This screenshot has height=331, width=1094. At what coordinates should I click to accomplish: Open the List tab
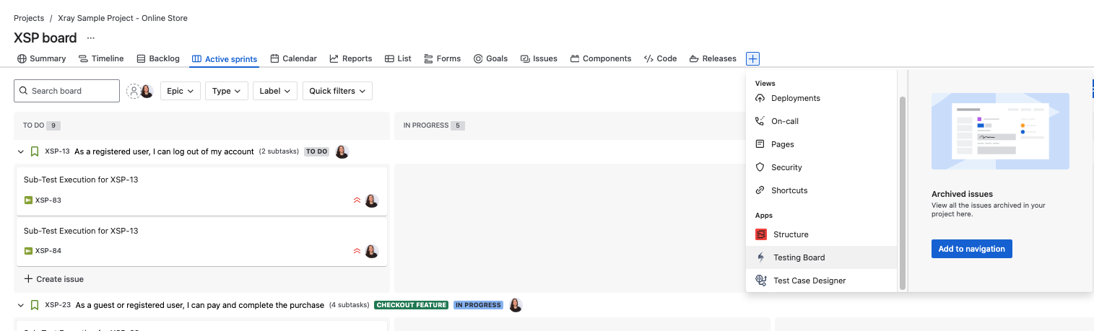398,58
